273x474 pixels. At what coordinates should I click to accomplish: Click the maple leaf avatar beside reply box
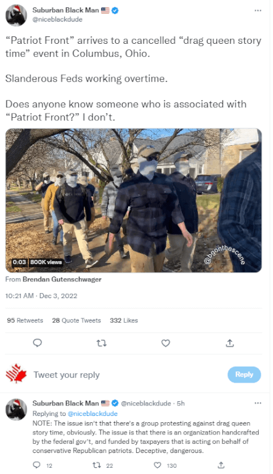16,374
